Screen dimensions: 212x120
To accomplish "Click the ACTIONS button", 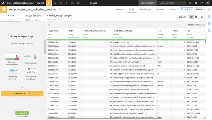I will (x=200, y=9).
